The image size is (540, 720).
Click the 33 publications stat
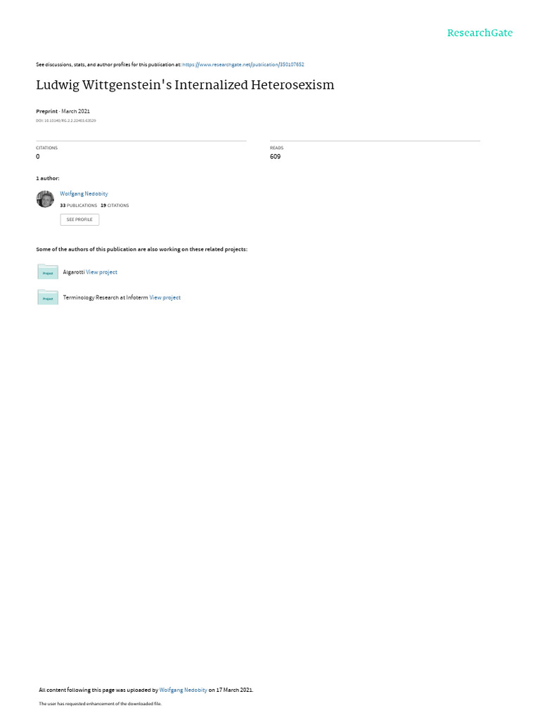point(79,206)
